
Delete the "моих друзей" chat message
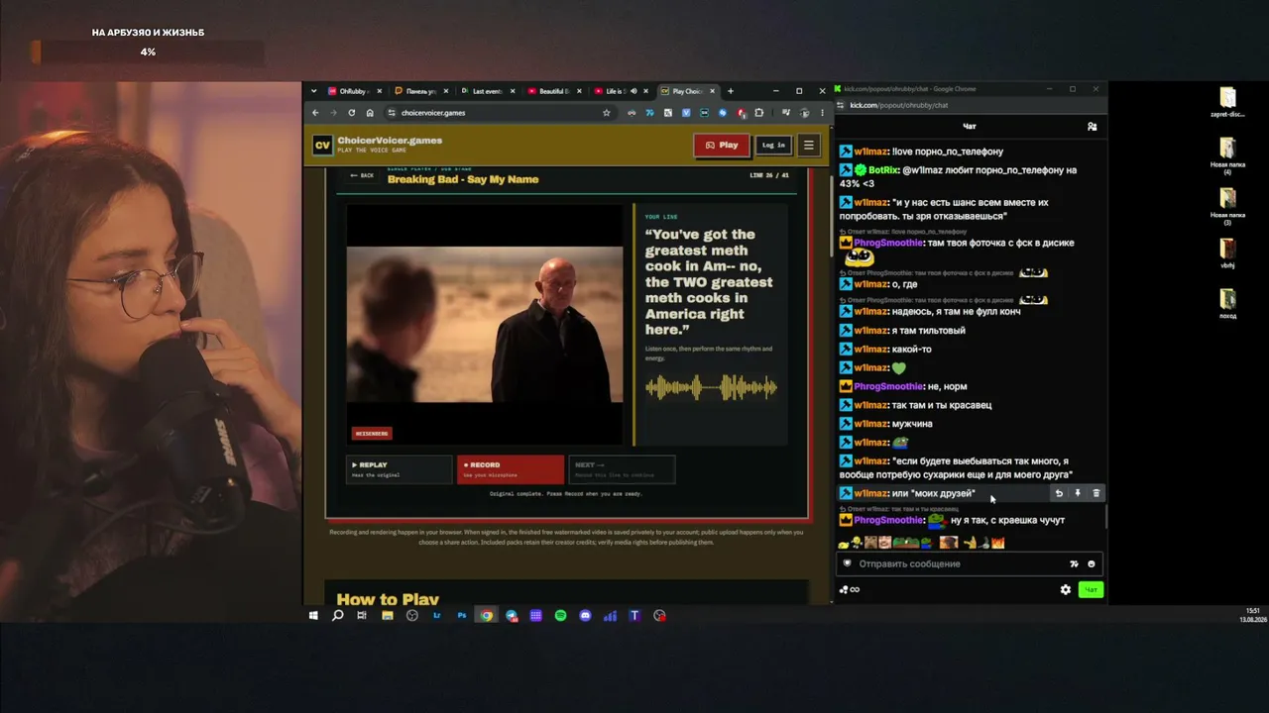click(1096, 493)
